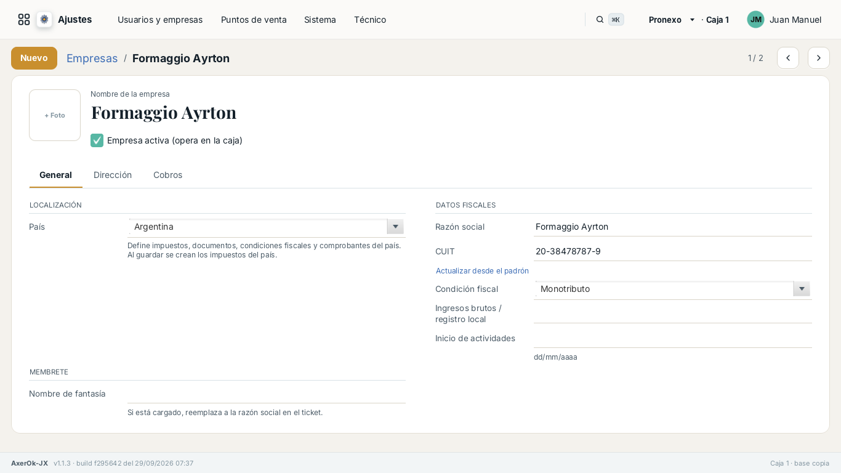Click the search magnifier icon
This screenshot has height=473, width=841.
pos(600,20)
